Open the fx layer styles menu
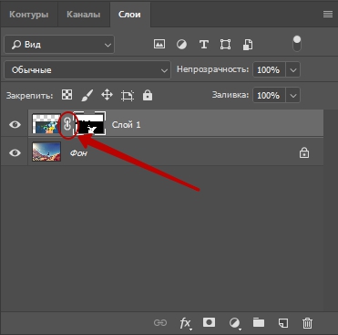 pos(185,323)
